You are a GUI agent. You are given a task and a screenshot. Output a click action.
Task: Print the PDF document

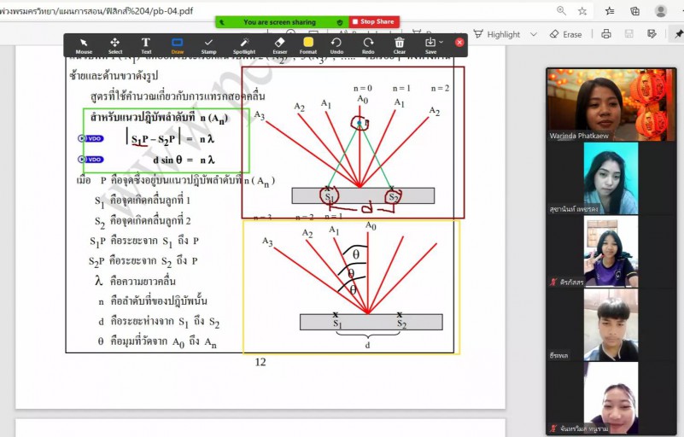[x=605, y=34]
